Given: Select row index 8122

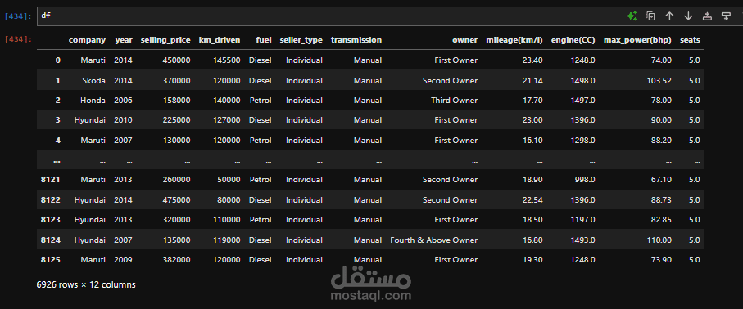Looking at the screenshot, I should [51, 200].
